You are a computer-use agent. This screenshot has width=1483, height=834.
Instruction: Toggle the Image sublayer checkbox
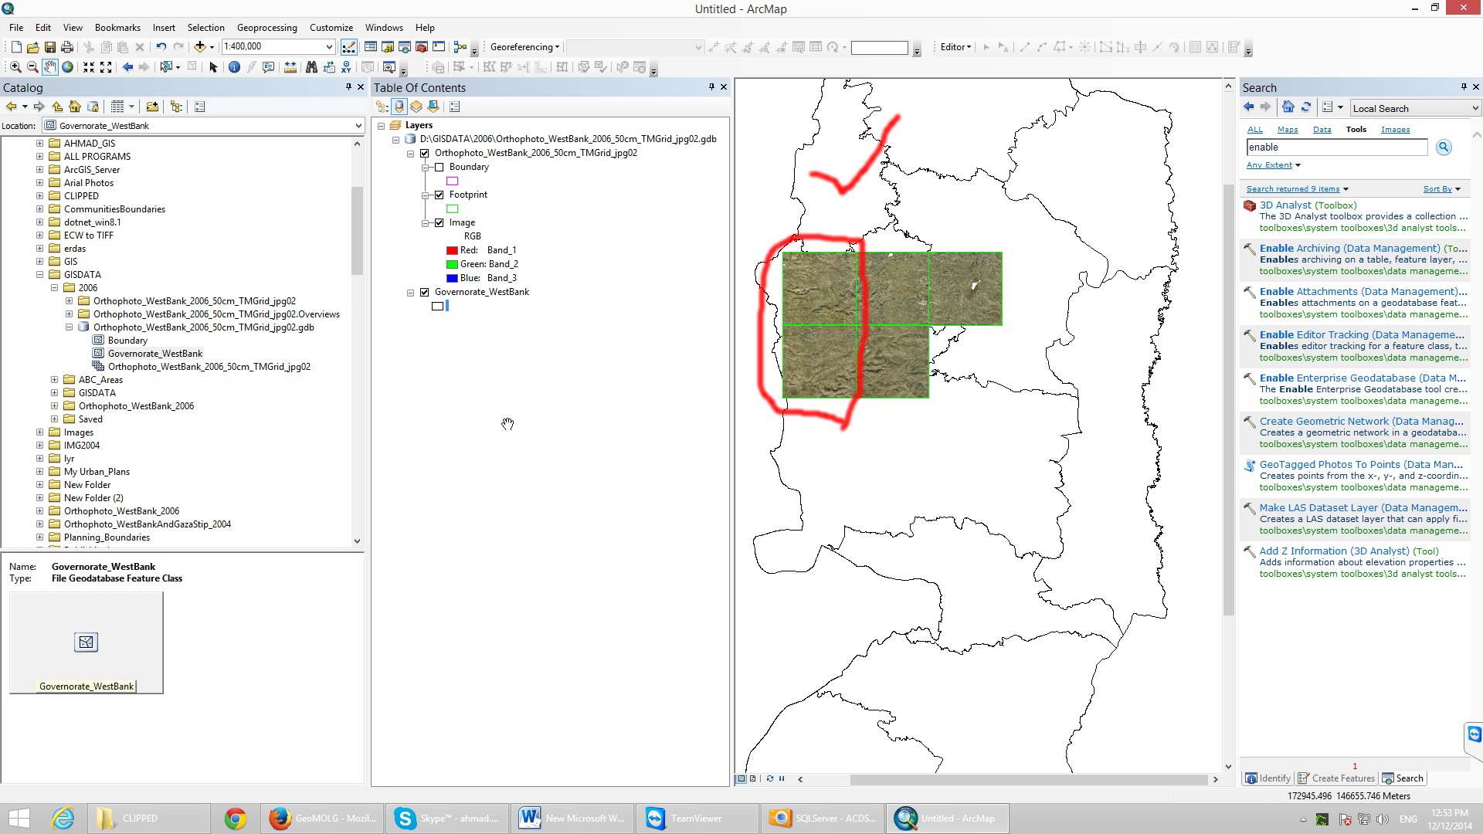pos(439,222)
